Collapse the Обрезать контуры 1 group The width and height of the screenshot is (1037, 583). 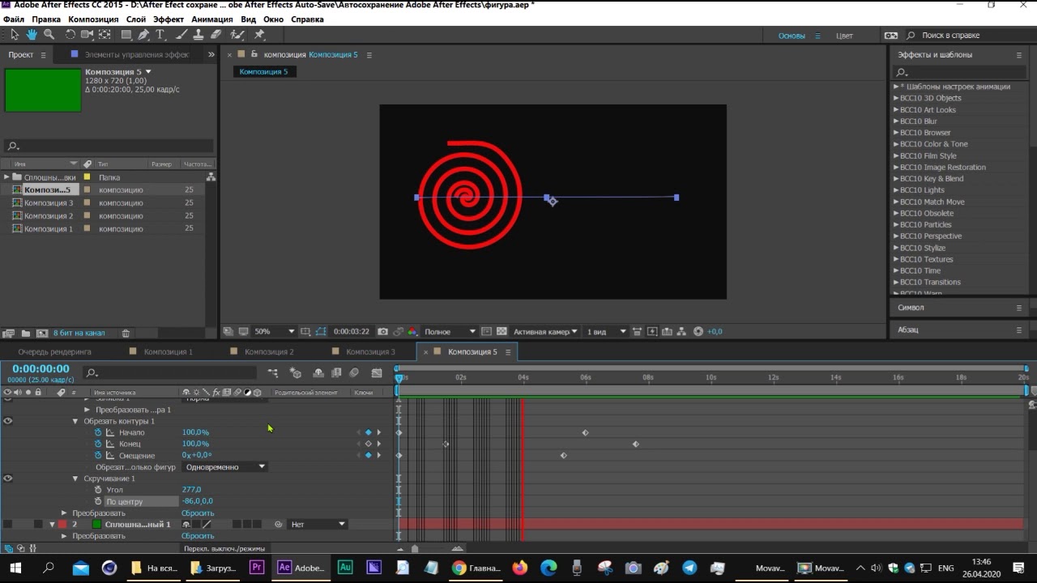tap(75, 421)
